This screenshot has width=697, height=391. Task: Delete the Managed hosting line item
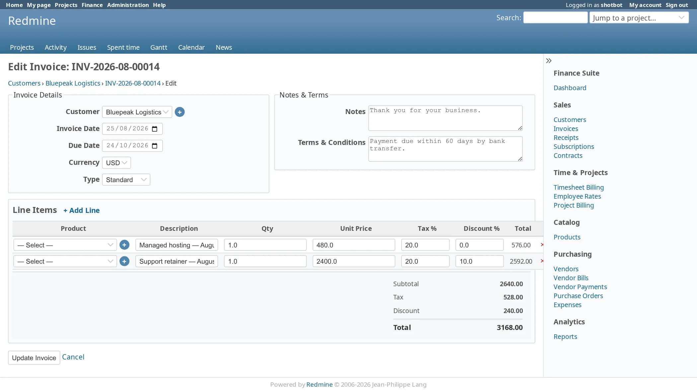[542, 245]
